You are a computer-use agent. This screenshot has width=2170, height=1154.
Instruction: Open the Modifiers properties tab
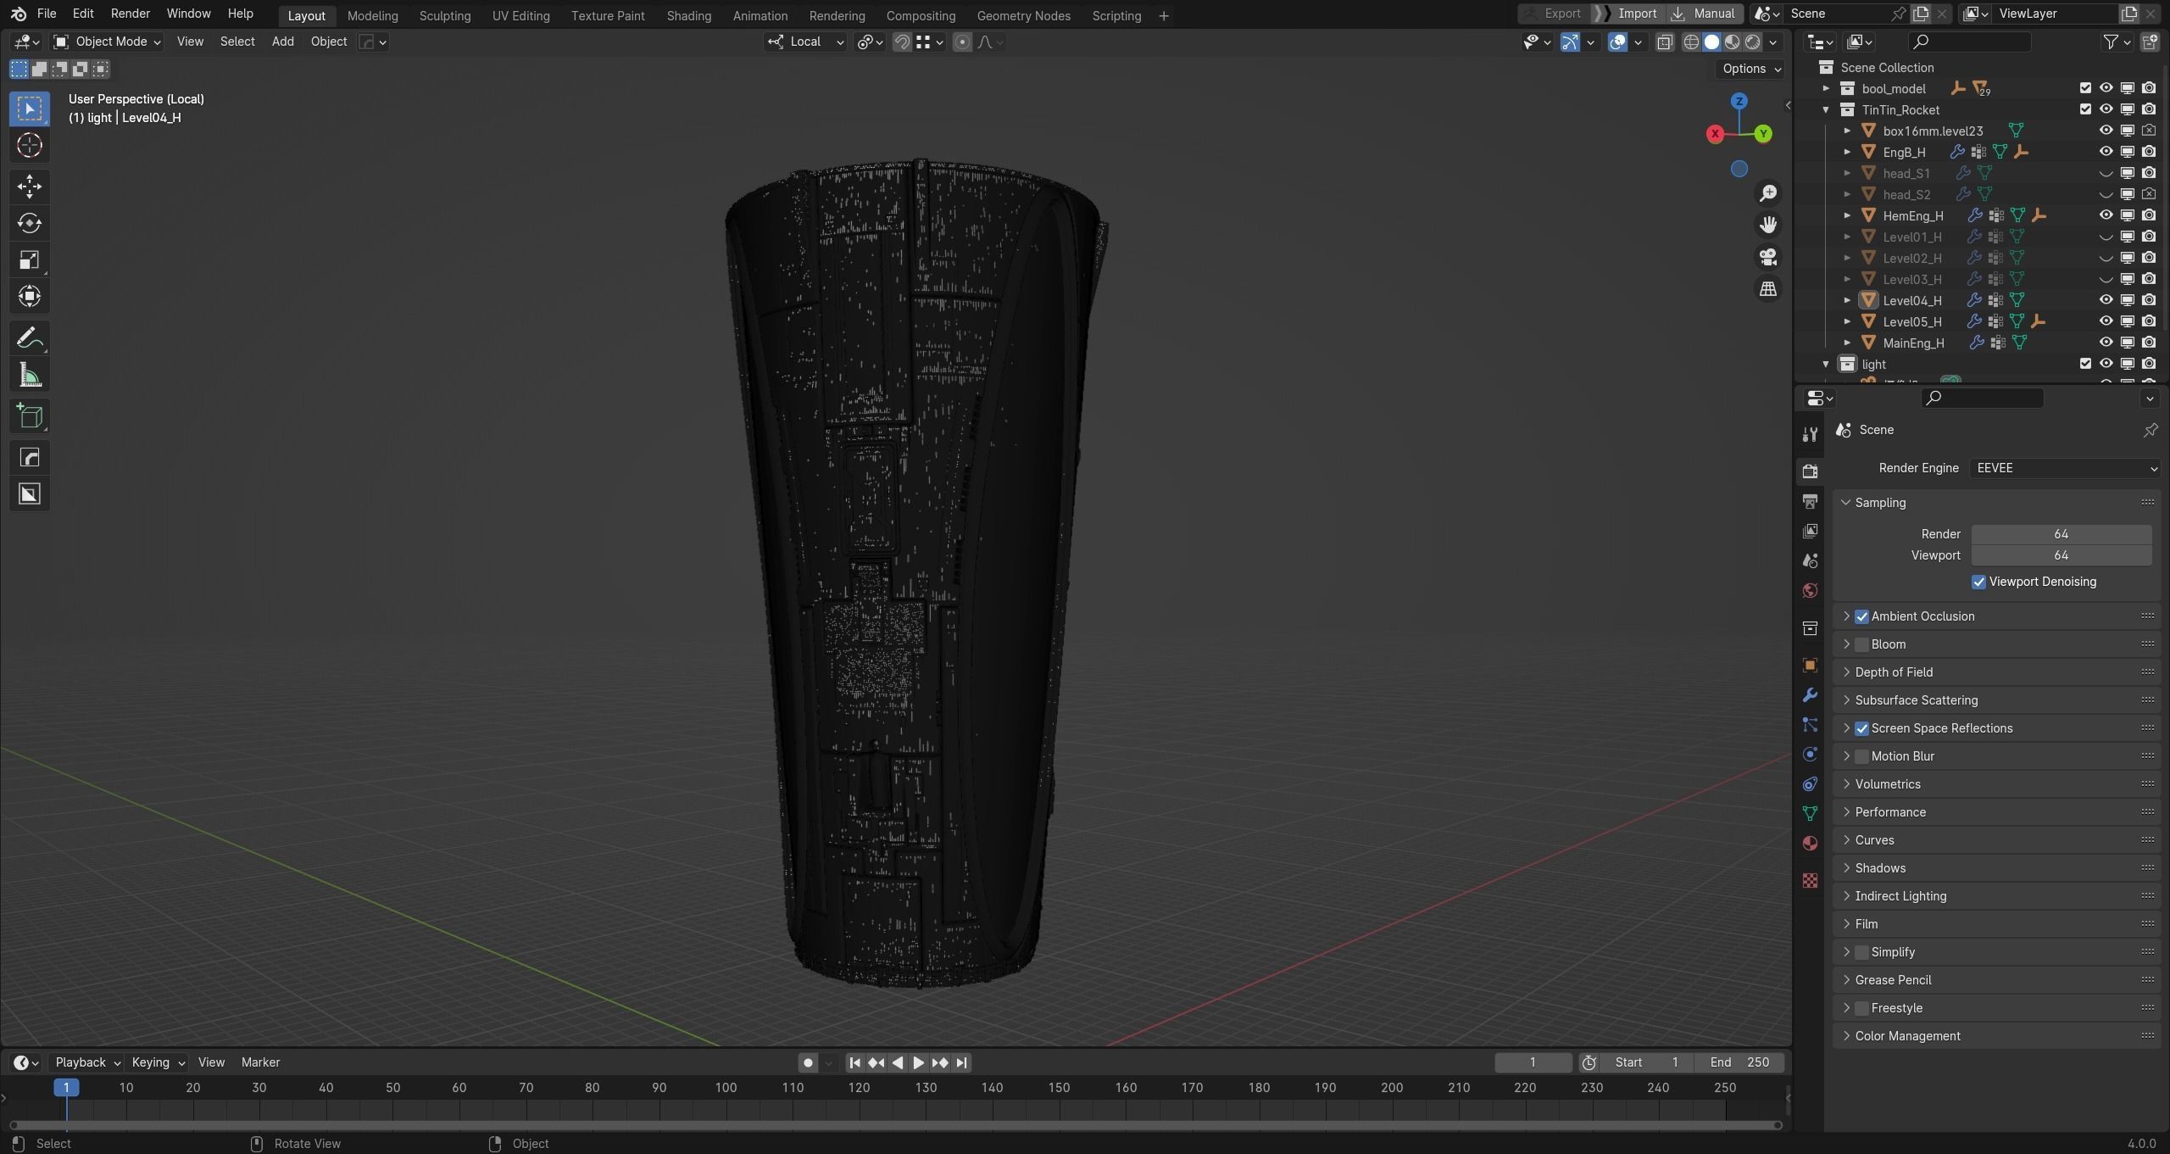point(1810,695)
